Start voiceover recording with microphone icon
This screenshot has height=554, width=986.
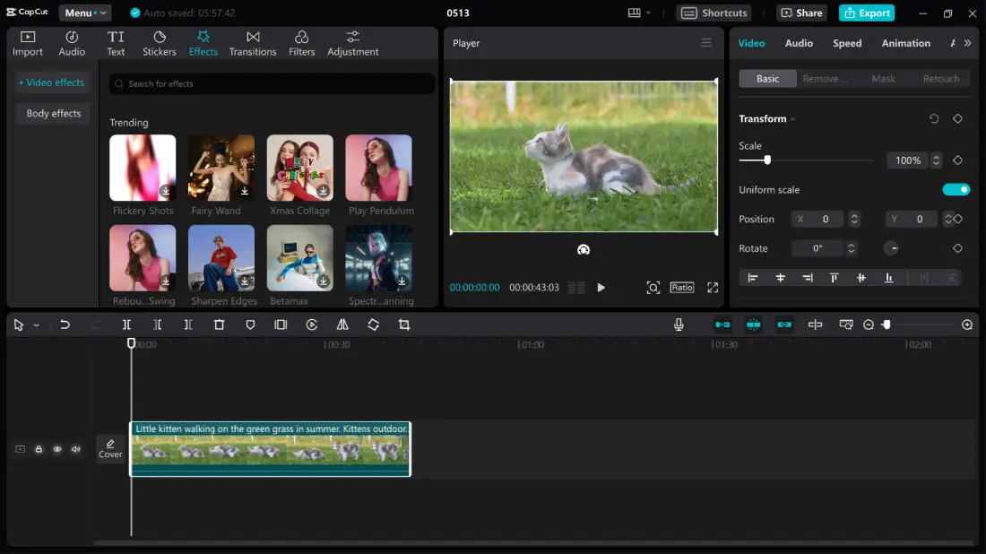(x=679, y=325)
